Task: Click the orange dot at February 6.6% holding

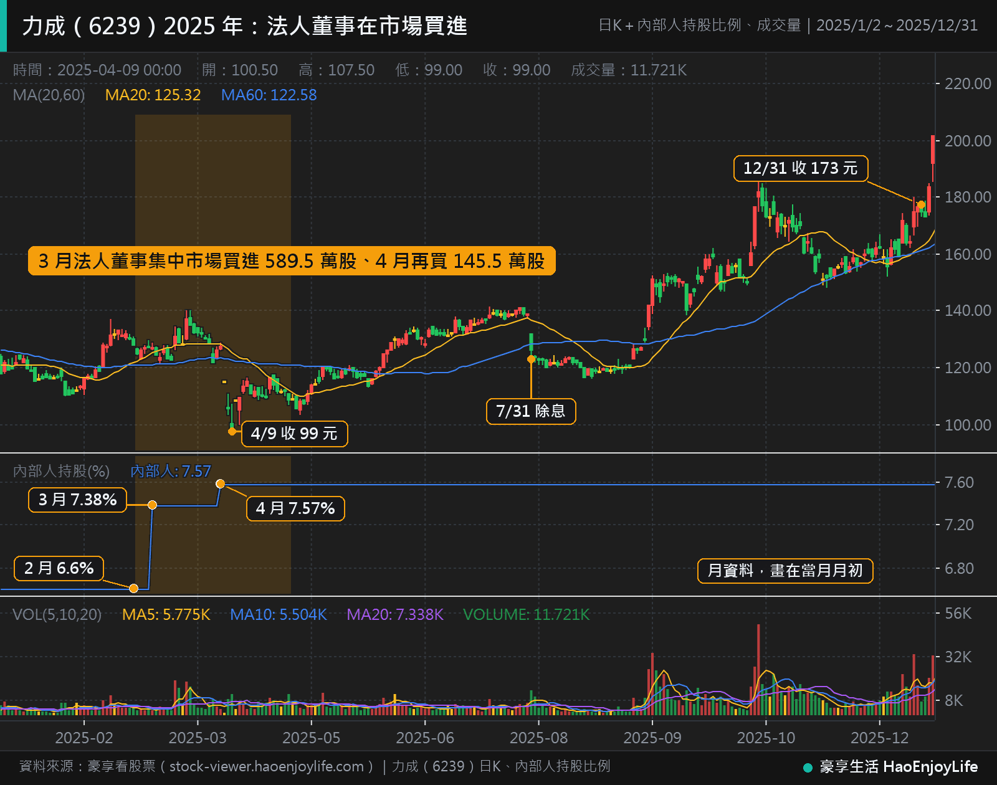Action: 133,588
